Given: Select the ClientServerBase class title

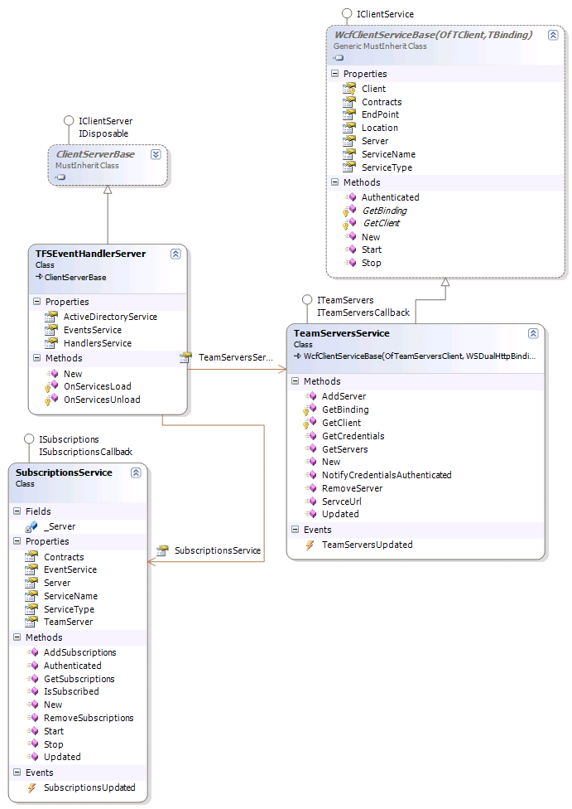Looking at the screenshot, I should tap(95, 154).
